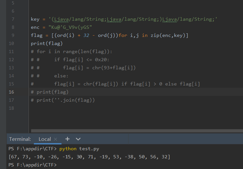Click the python test.py command in terminal

pos(79,149)
